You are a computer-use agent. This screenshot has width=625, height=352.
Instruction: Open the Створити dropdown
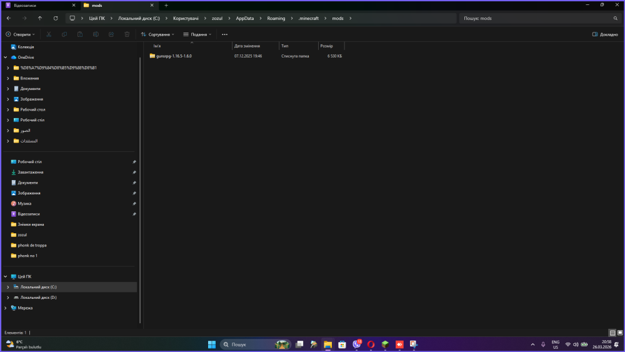point(21,34)
